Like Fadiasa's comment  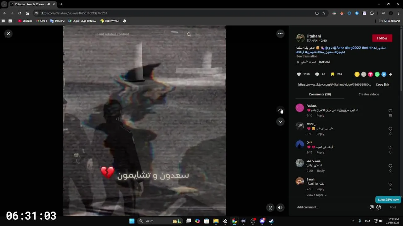point(390,111)
